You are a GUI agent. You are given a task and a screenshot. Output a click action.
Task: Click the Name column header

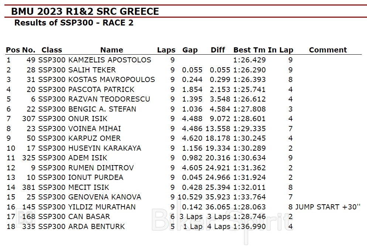pos(112,50)
